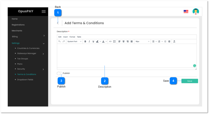Align text left
Image resolution: width=209 pixels, height=114 pixels.
[119, 41]
